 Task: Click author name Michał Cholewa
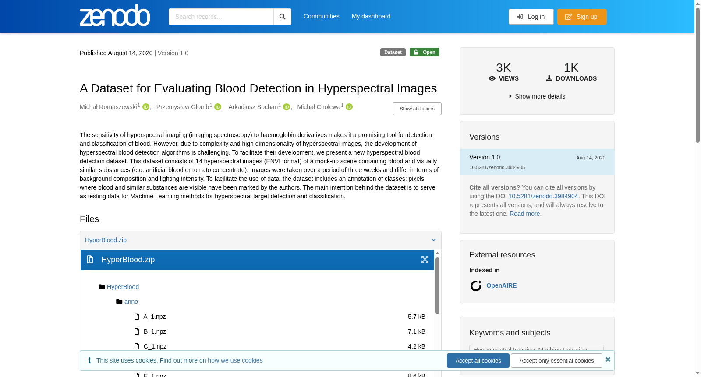tap(319, 107)
